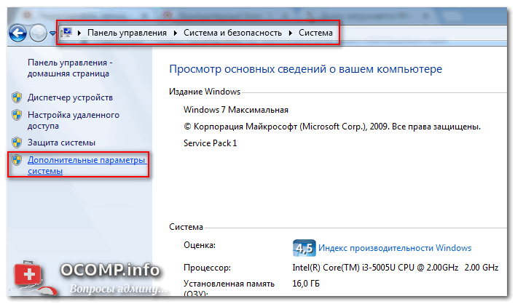Screen dimensions: 515x304
Task: Click the Service Pack 1 text
Action: pyautogui.click(x=211, y=143)
